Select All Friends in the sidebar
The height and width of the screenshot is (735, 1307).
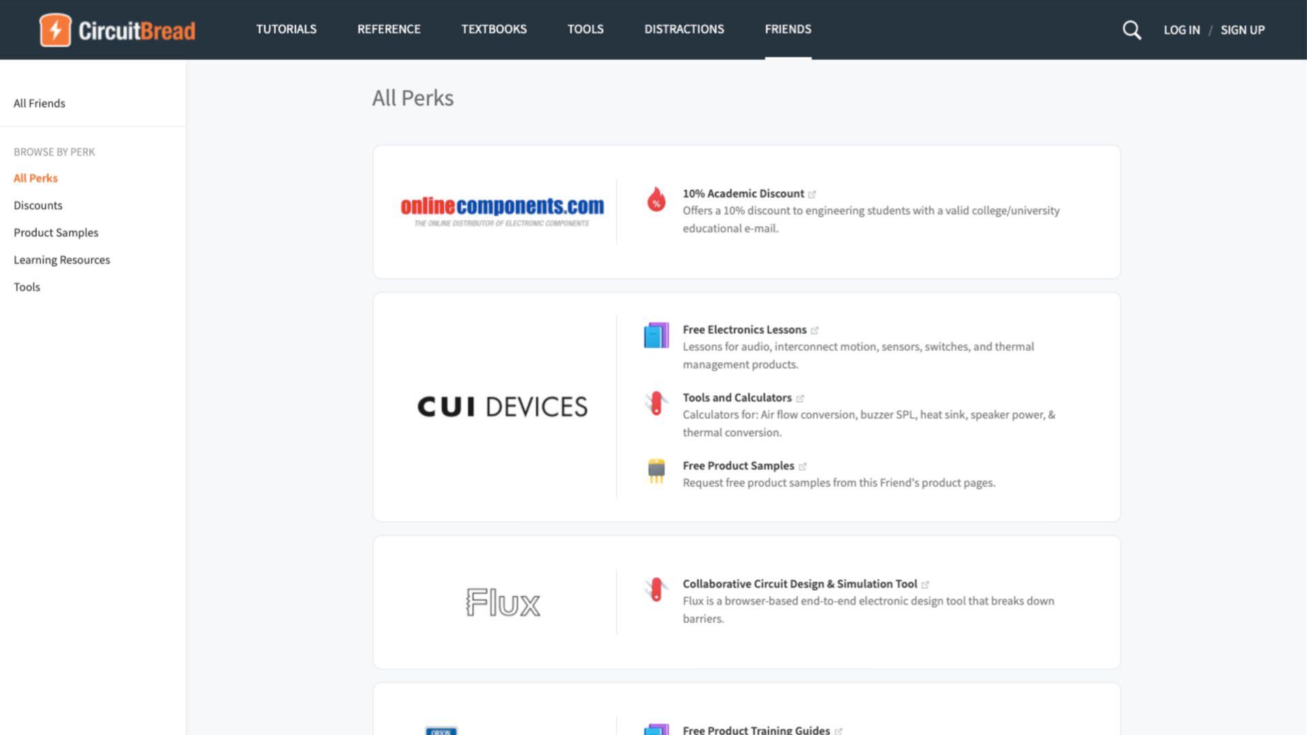click(x=39, y=103)
